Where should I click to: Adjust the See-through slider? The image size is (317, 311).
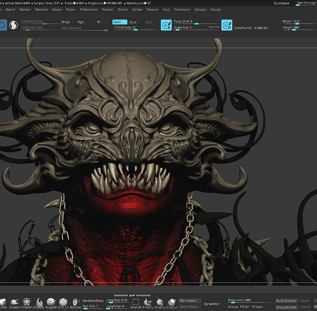306,3
